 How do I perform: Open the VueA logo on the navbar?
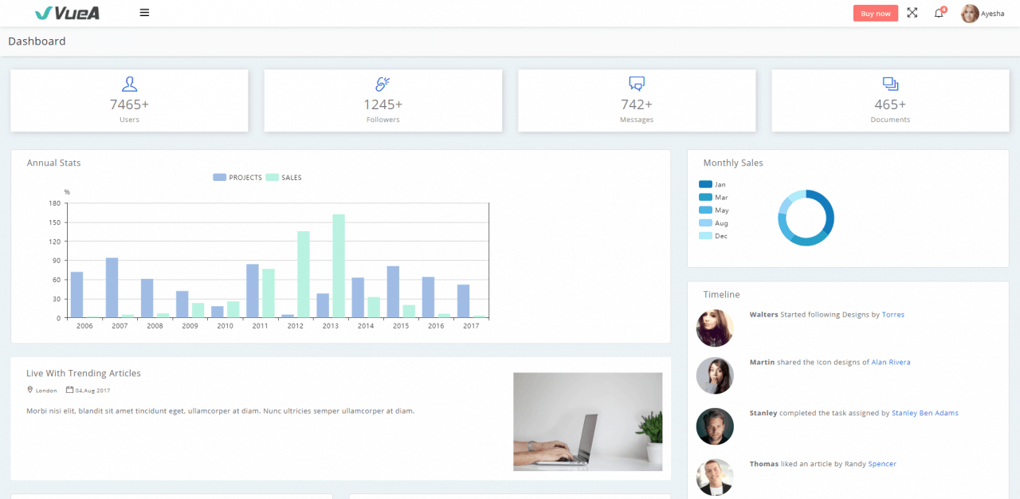click(x=67, y=13)
